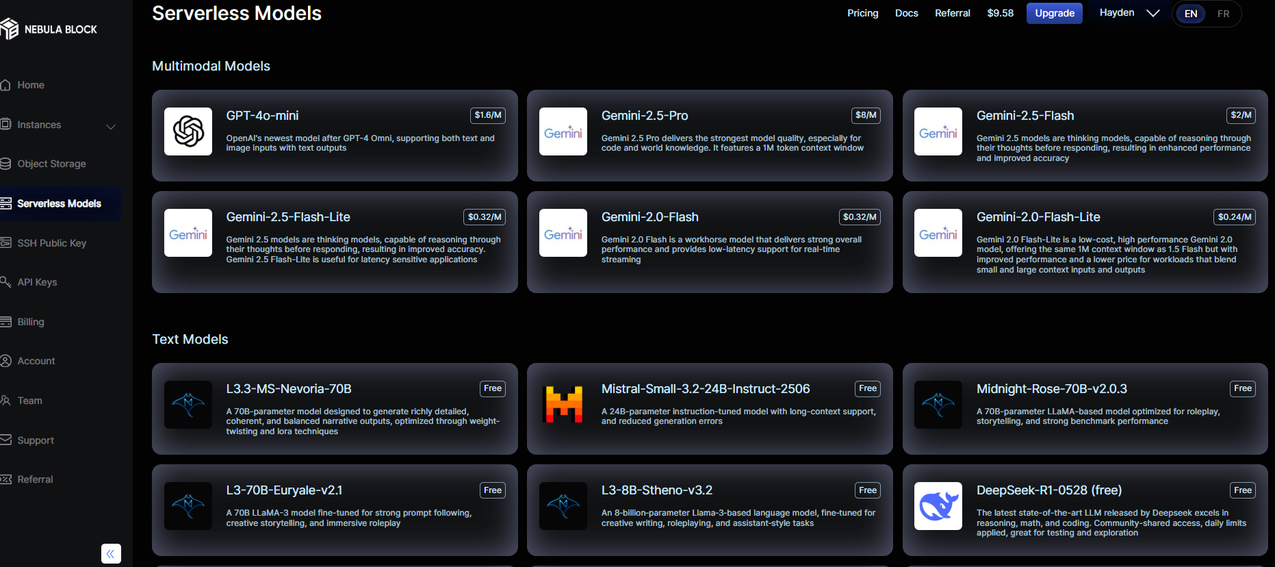Switch language to FR
The width and height of the screenshot is (1275, 567).
tap(1224, 14)
